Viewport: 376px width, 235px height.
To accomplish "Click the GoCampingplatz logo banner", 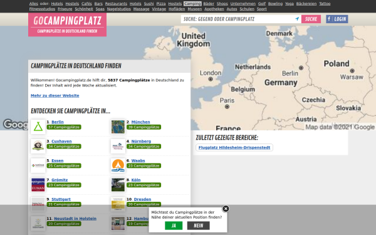I will point(68,24).
